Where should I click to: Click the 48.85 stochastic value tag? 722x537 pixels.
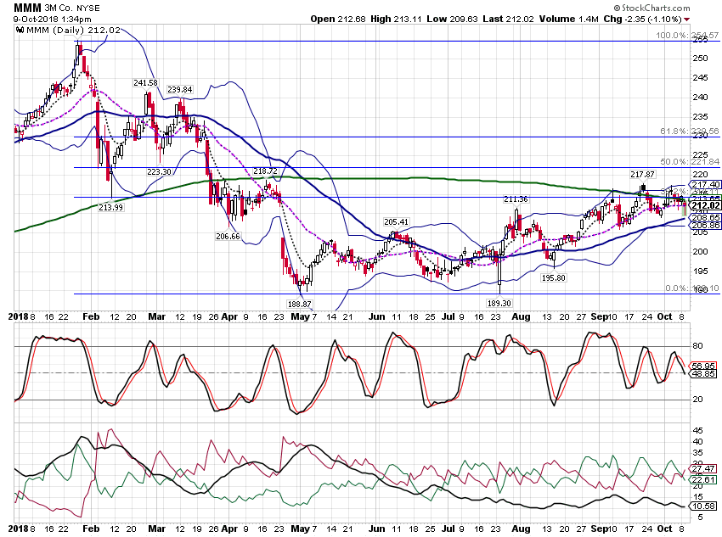pos(703,374)
